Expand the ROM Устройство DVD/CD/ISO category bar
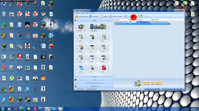199x111 pixels. (94, 83)
